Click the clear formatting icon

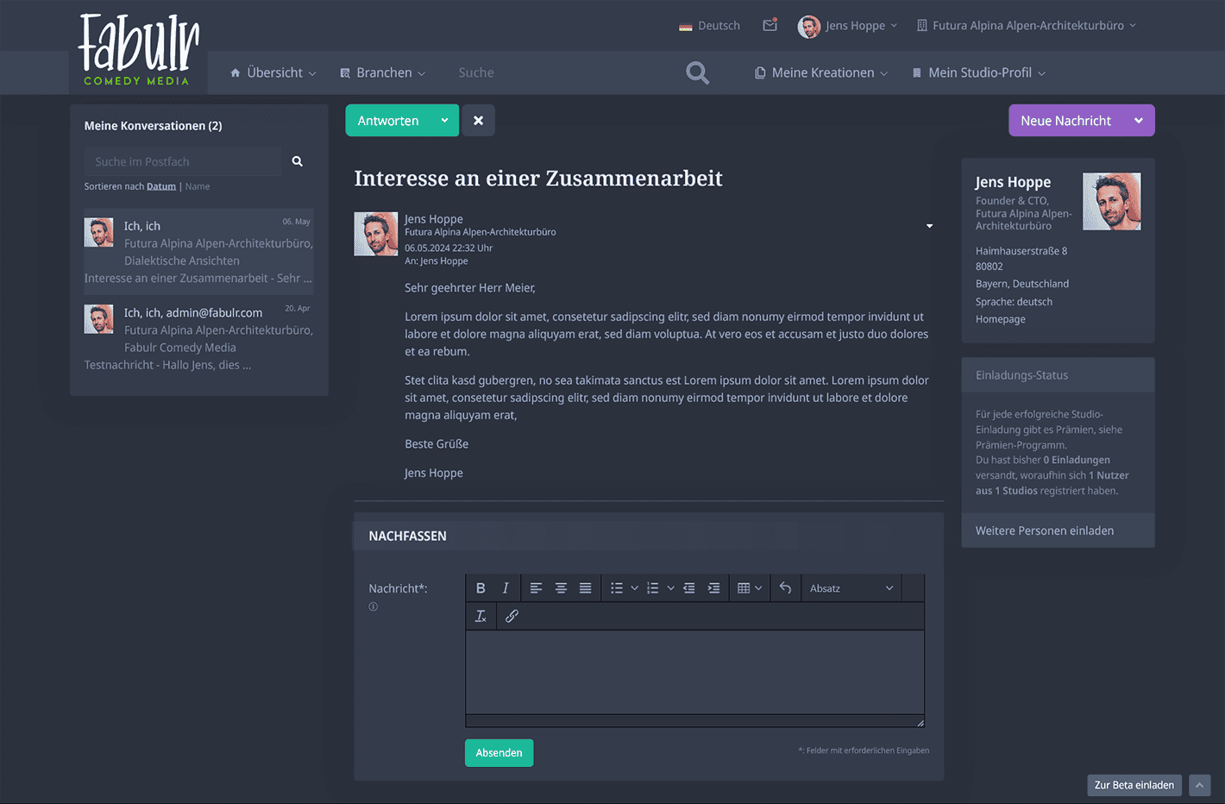(481, 616)
